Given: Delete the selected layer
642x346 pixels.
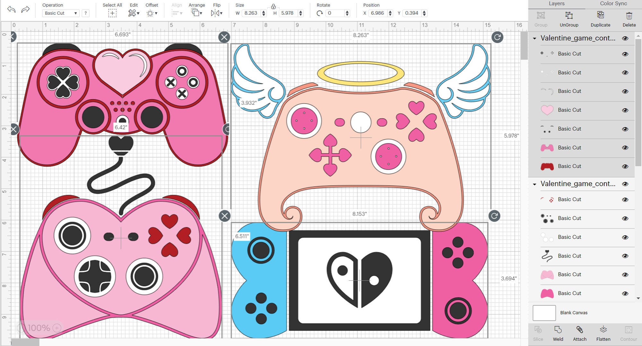Looking at the screenshot, I should pyautogui.click(x=629, y=19).
